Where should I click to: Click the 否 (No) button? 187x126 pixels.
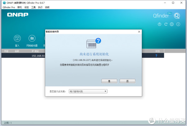click(x=127, y=81)
